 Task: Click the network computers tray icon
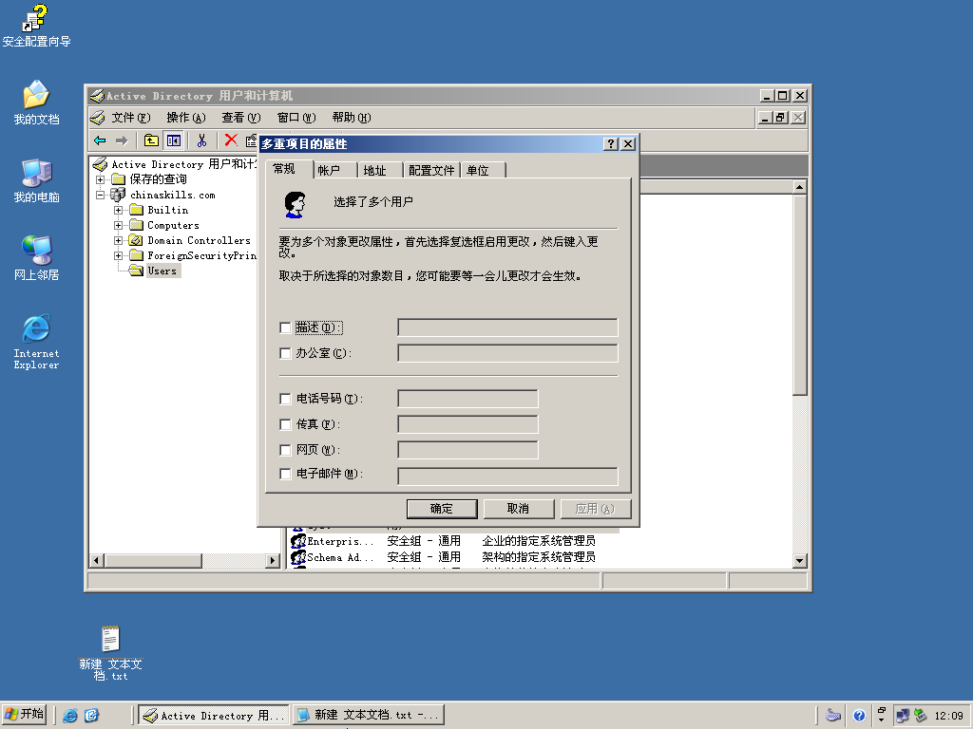pos(903,716)
